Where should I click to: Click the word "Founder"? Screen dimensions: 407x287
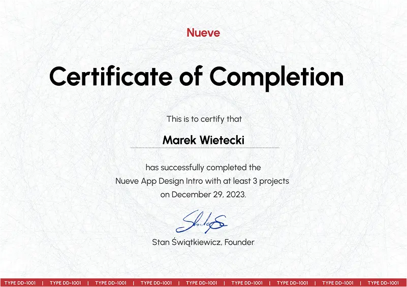[x=239, y=242]
